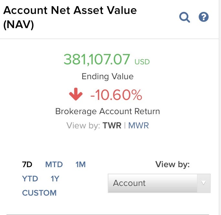The height and width of the screenshot is (215, 221).
Task: Click the USD currency label
Action: tap(142, 61)
